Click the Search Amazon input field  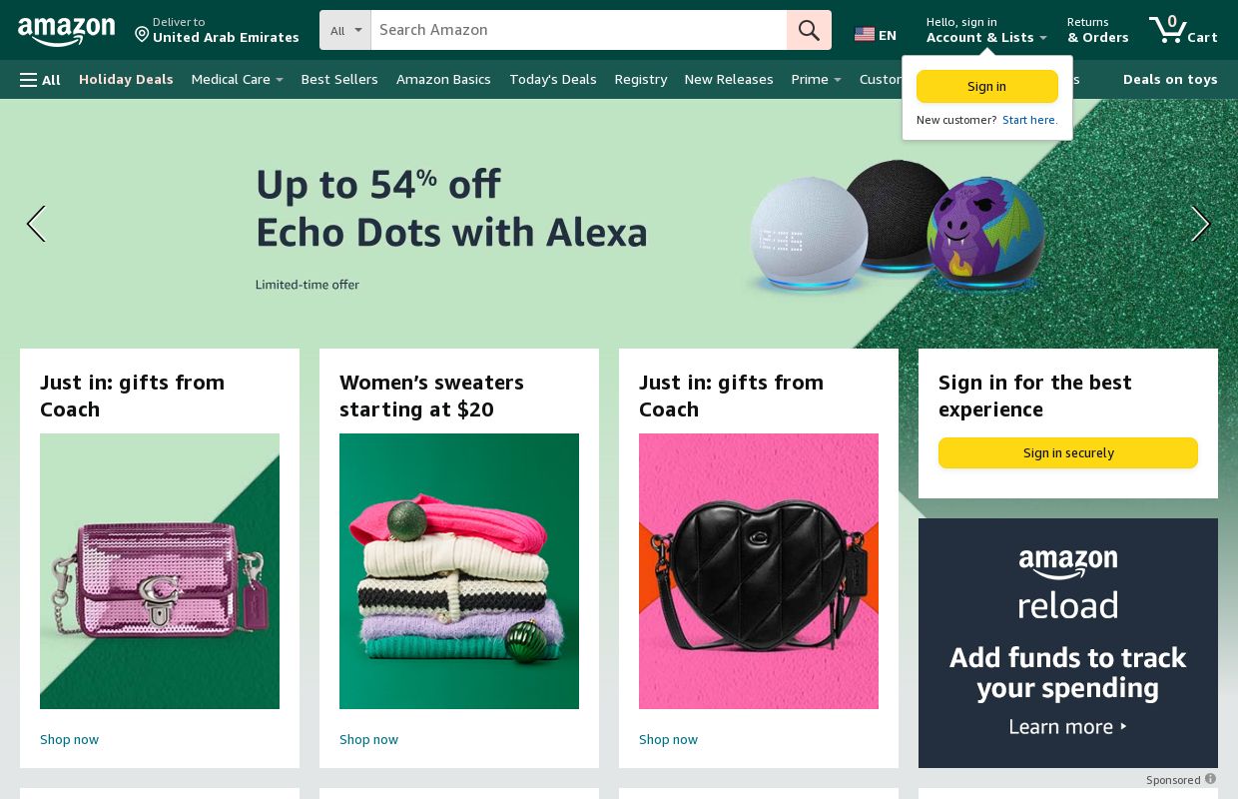[x=579, y=30]
